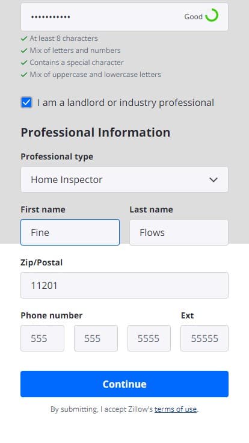Click the Last name field containing Flows

click(179, 232)
